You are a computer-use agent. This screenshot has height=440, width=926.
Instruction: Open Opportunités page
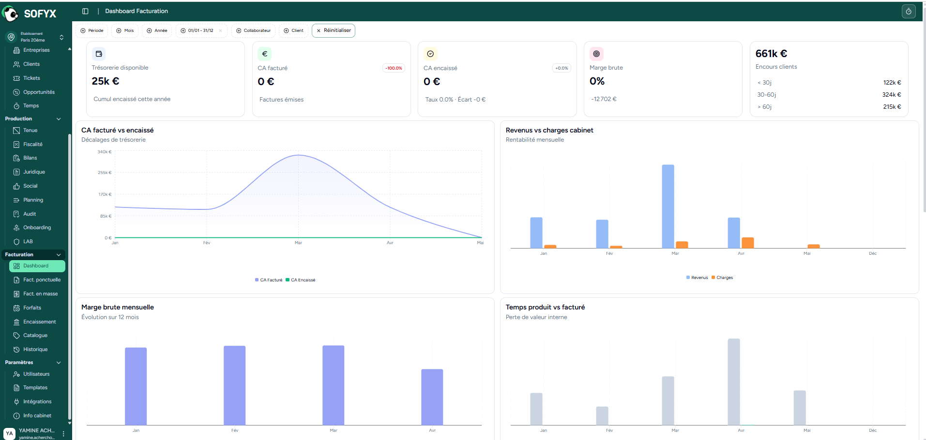point(39,92)
